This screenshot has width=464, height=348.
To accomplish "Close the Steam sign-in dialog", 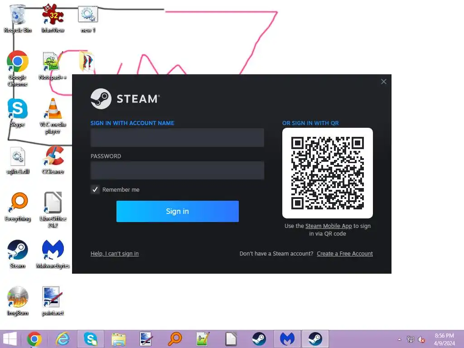I will (x=383, y=82).
